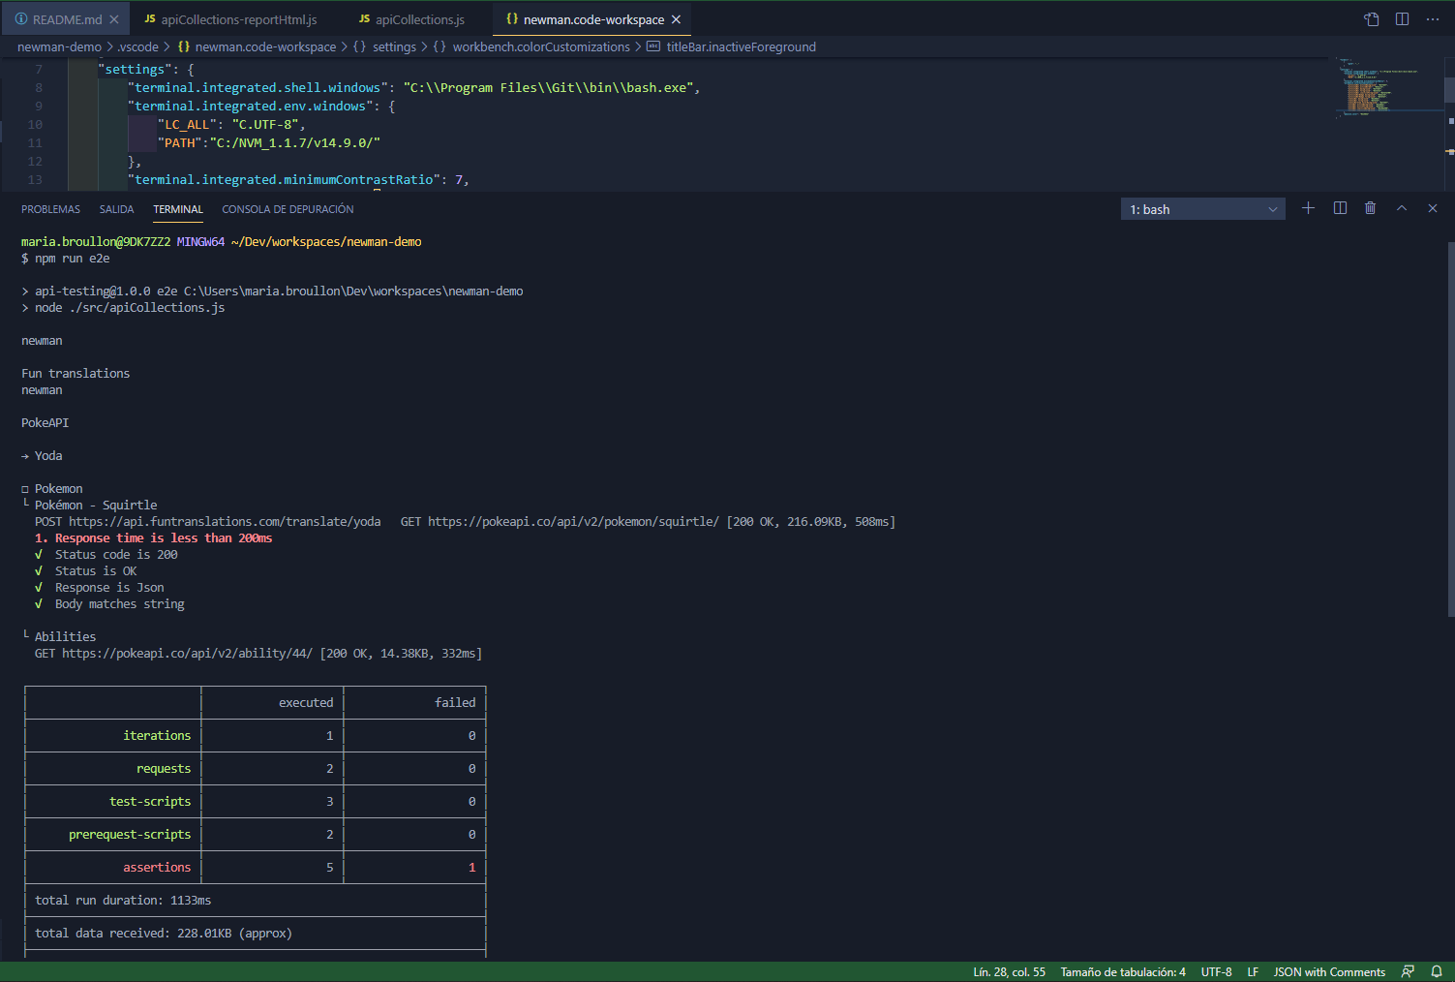
Task: Open the PROBLEMAS panel tab
Action: pos(50,209)
